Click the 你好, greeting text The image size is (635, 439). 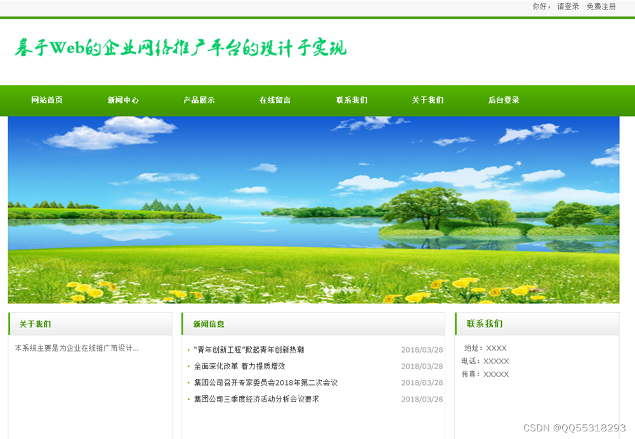click(541, 6)
